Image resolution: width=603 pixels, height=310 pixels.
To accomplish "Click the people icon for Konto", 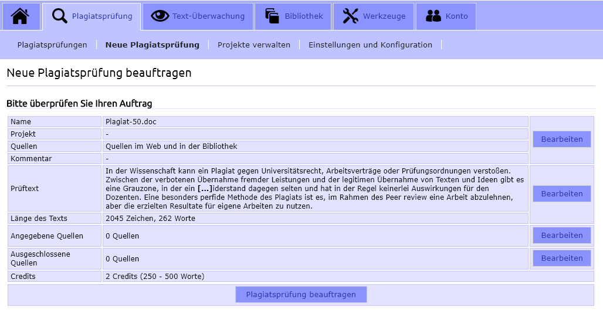I will (433, 16).
